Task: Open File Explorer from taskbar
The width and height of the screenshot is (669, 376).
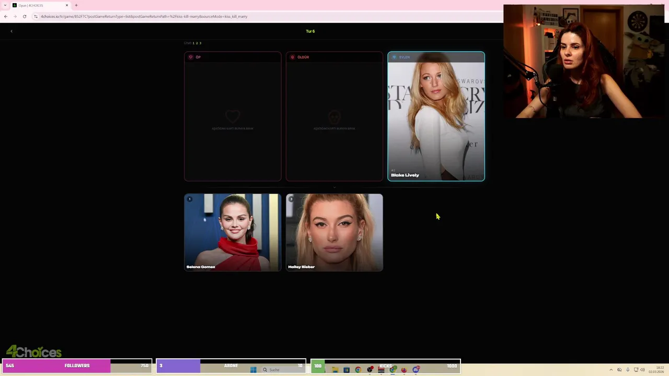Action: coord(335,370)
